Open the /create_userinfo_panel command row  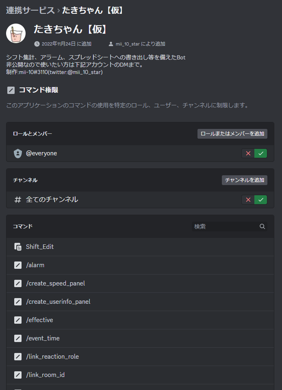(x=58, y=302)
